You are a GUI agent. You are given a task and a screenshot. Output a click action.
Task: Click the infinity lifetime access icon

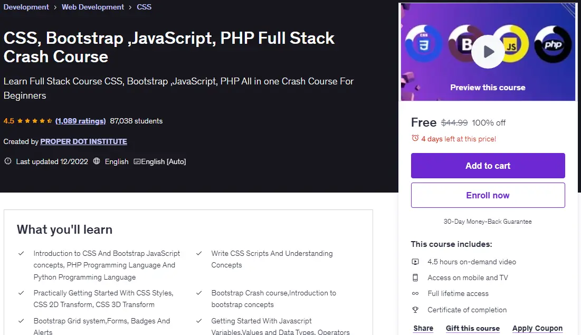(x=415, y=293)
